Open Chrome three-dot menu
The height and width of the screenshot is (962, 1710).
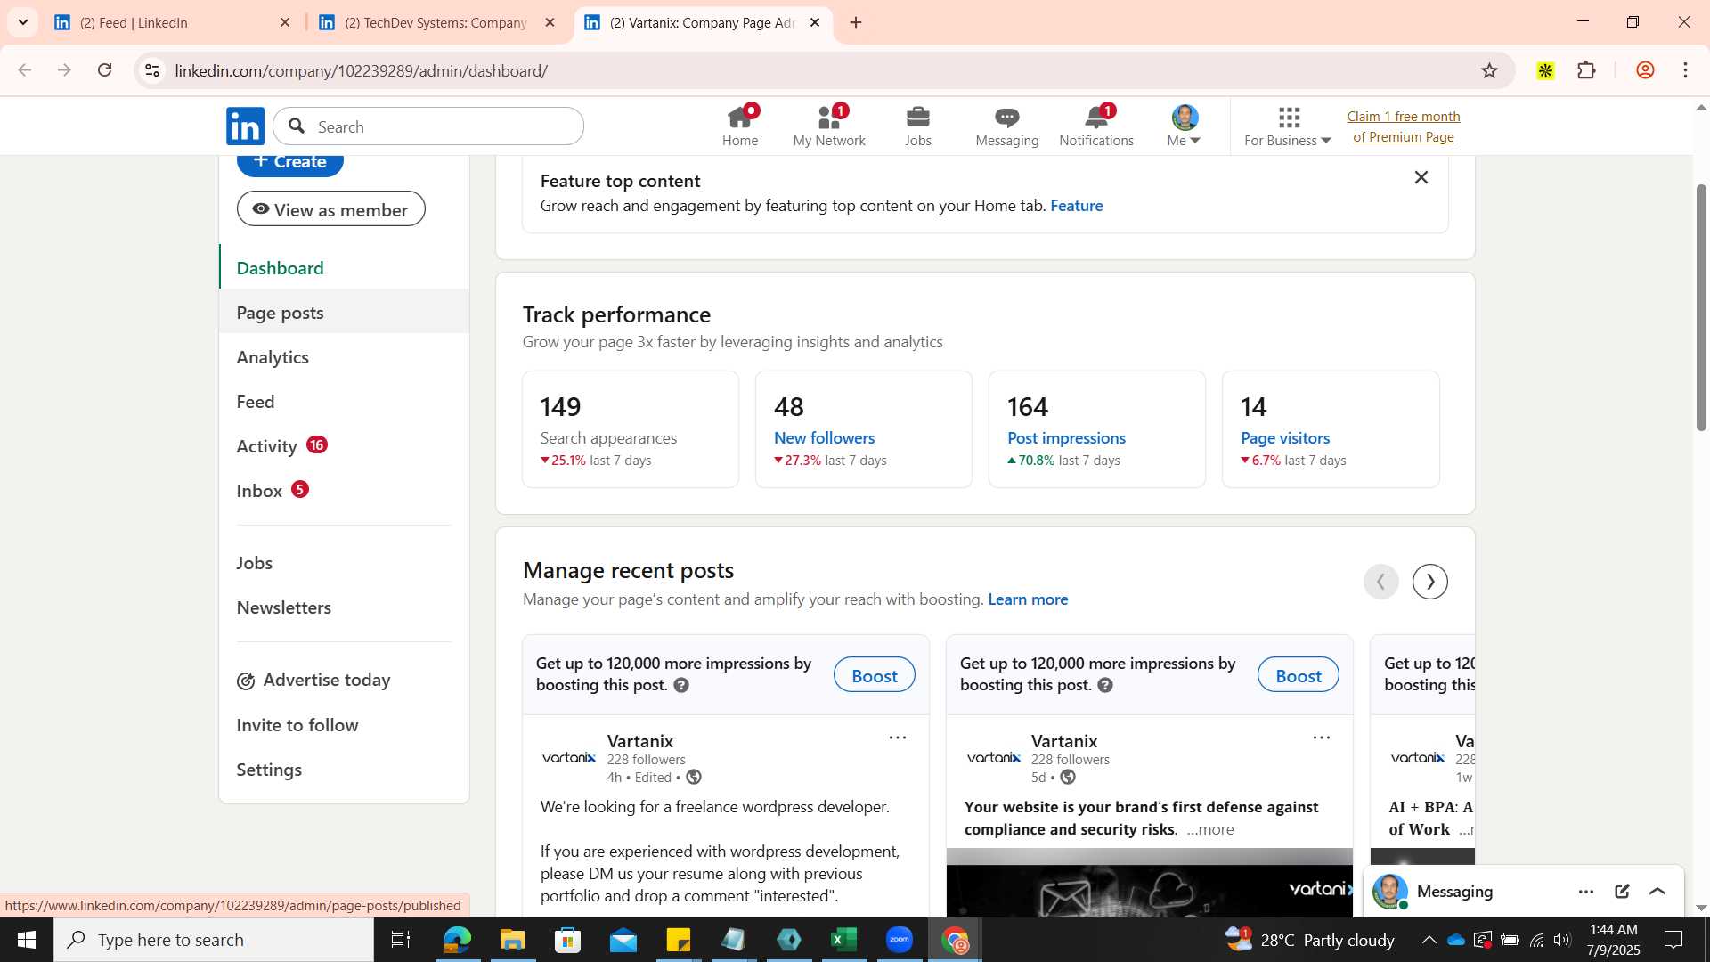[1685, 70]
